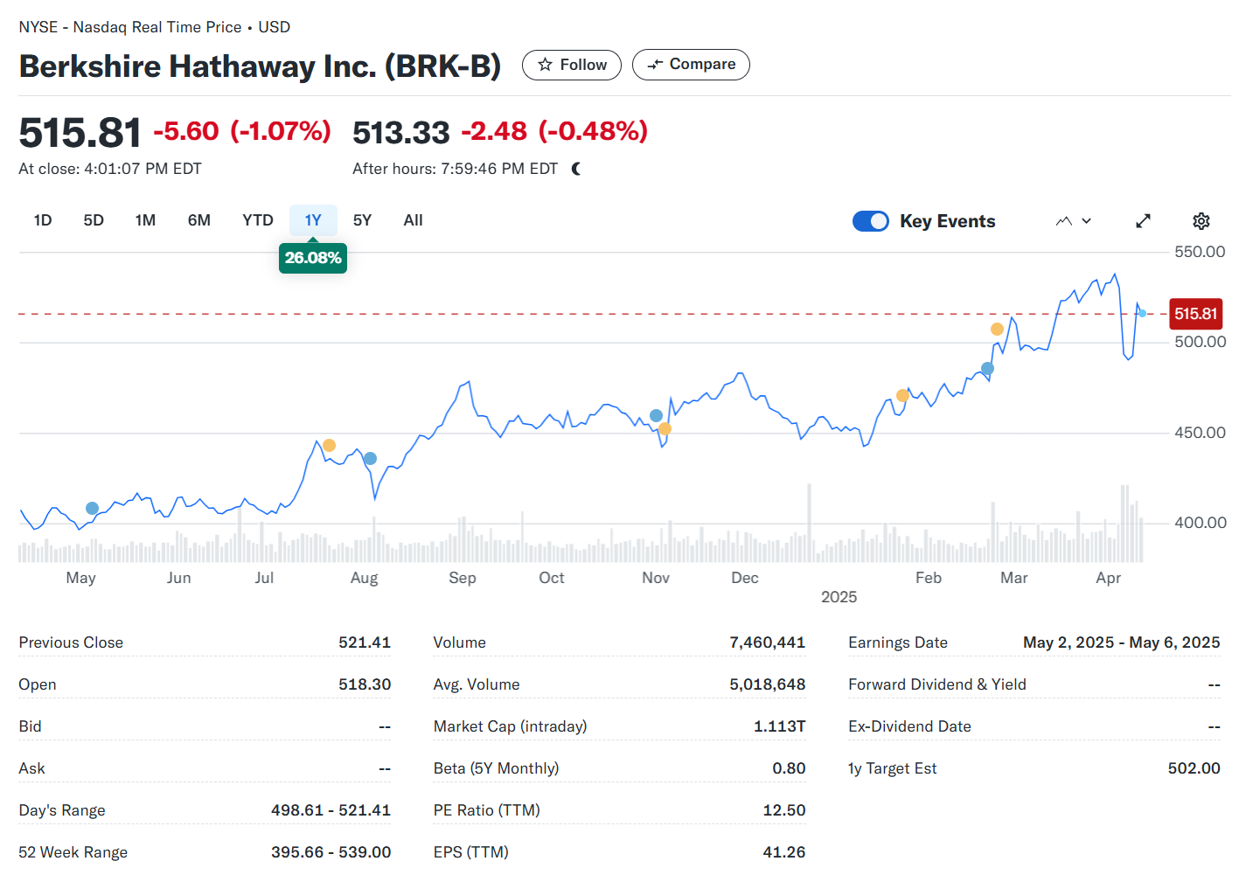Click the 1y Target Est value 502.00

[x=1194, y=768]
